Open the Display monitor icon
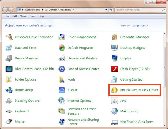The height and width of the screenshot is (129, 168). [x=115, y=58]
